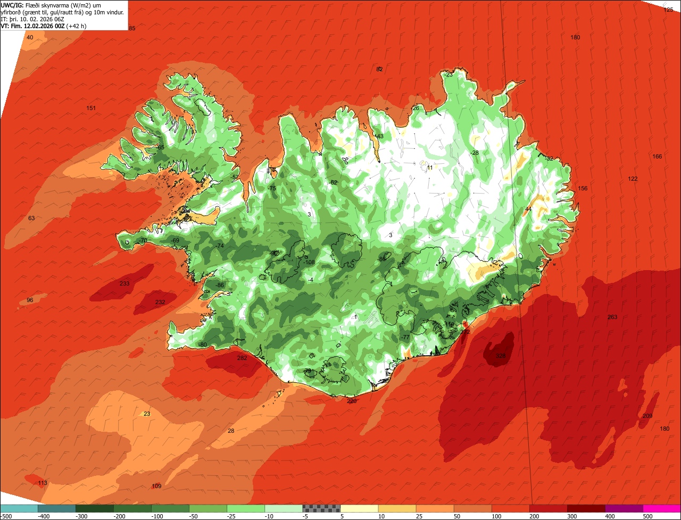Select the 232 value in the western sea
681x520 pixels.
click(160, 302)
